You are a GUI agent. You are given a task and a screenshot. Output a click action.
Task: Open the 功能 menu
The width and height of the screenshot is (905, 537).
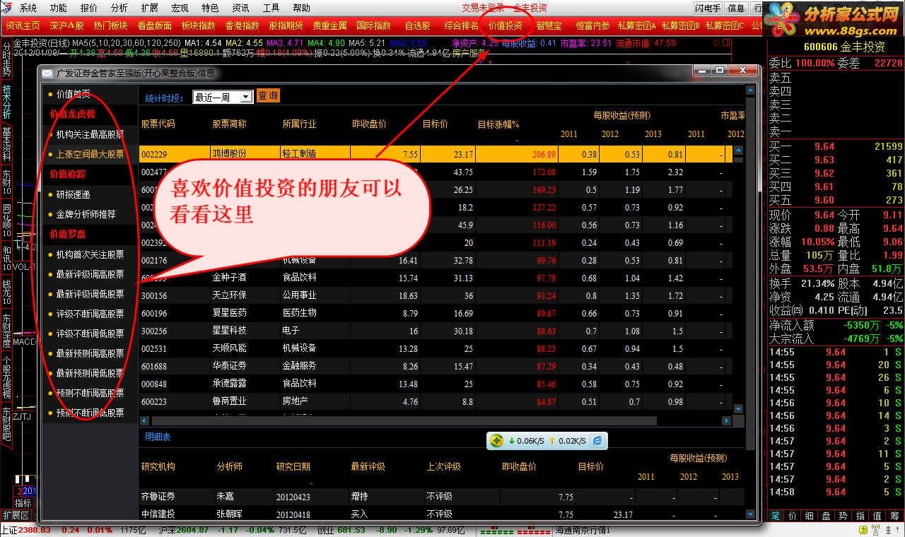click(59, 8)
